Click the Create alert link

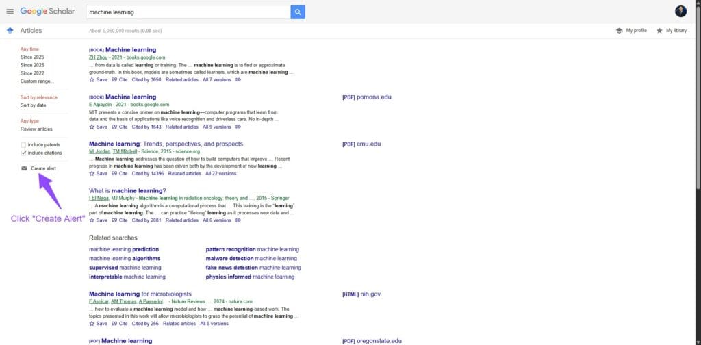tap(43, 168)
